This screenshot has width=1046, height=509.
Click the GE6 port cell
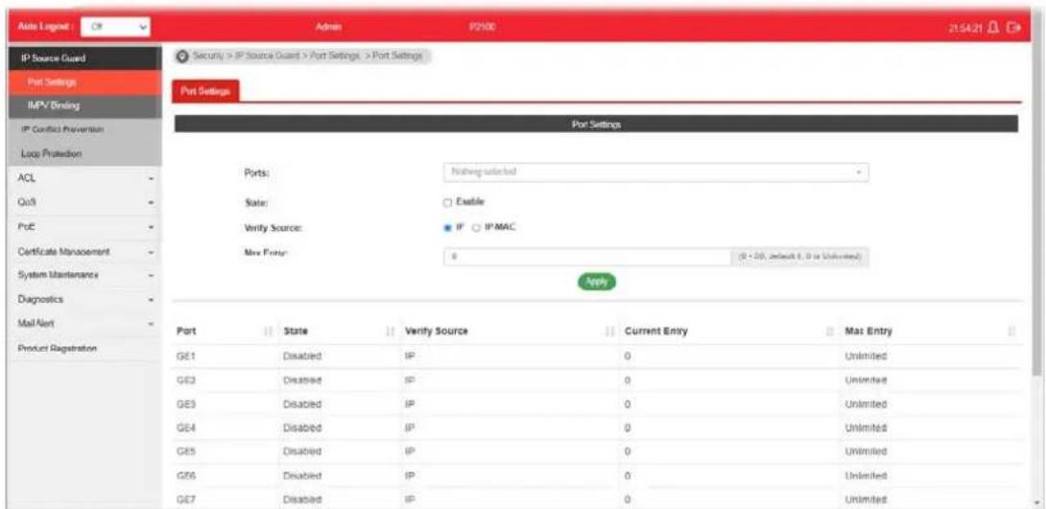[x=185, y=475]
